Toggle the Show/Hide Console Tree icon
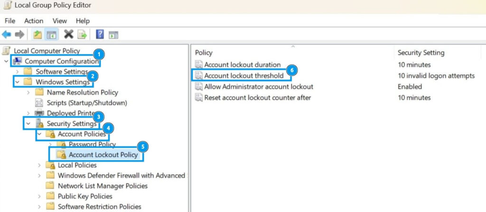 [51, 35]
